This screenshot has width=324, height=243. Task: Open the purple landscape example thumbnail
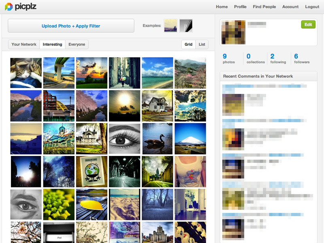tap(171, 26)
